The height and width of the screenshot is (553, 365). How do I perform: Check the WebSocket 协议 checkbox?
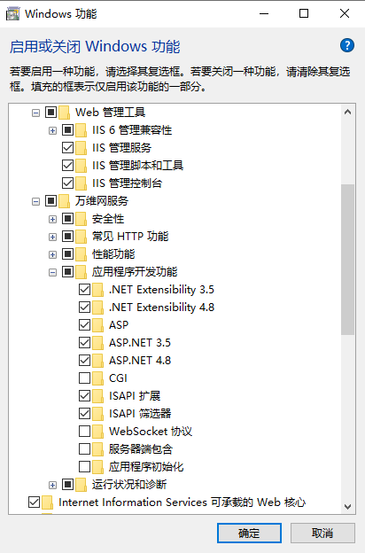click(x=85, y=432)
